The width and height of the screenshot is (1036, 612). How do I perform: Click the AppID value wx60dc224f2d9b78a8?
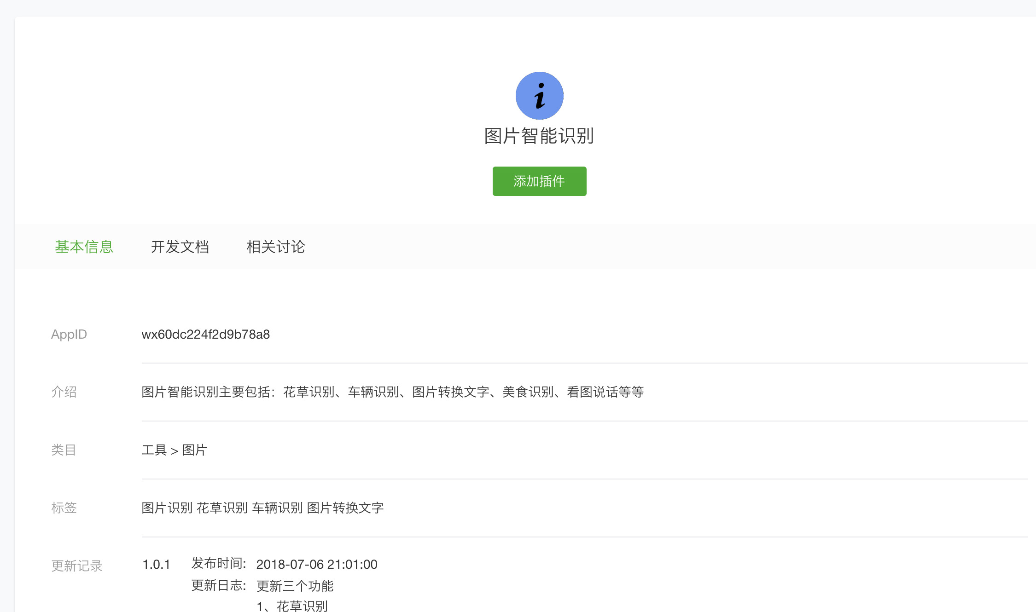[205, 335]
